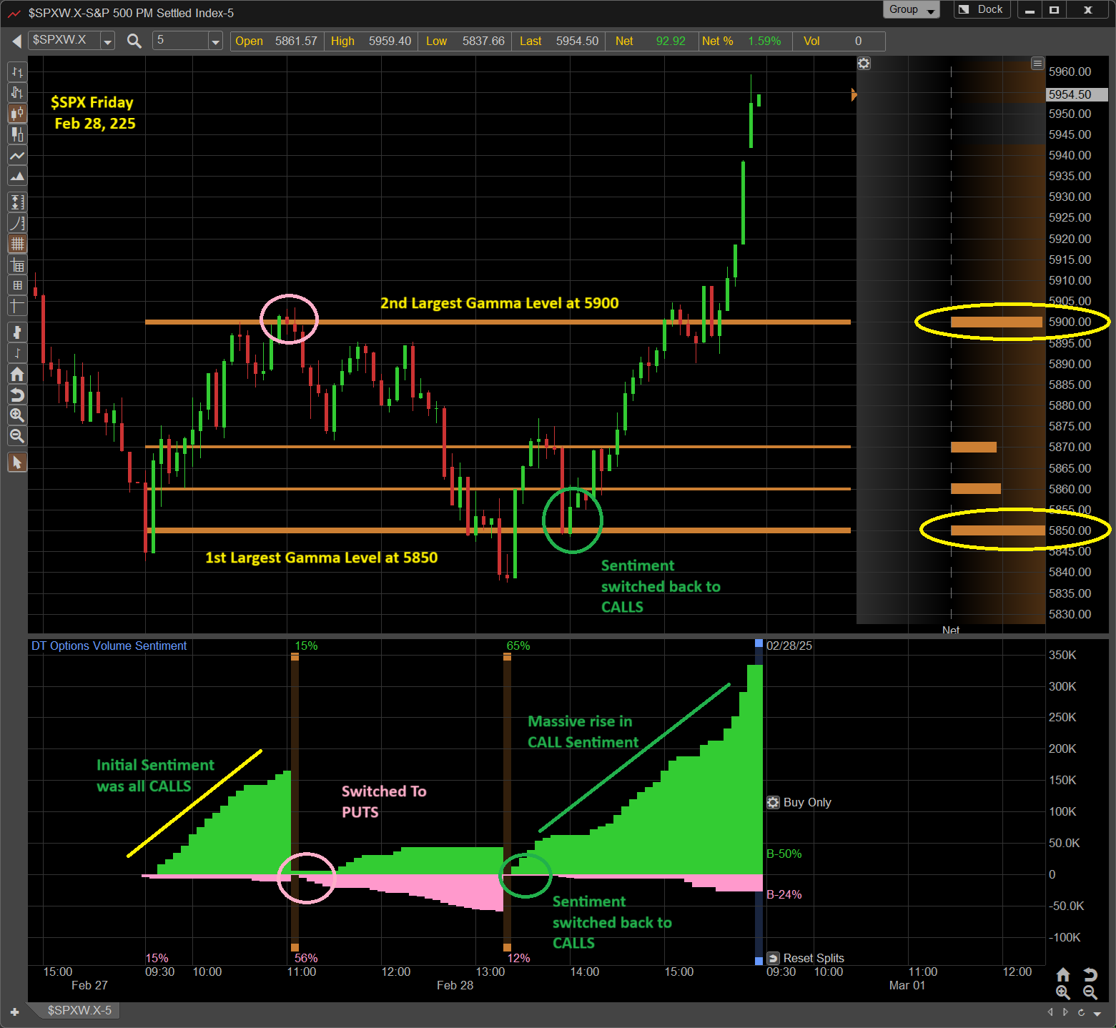Viewport: 1116px width, 1028px height.
Task: Click bottom-right undo zoom icon
Action: pyautogui.click(x=1090, y=975)
